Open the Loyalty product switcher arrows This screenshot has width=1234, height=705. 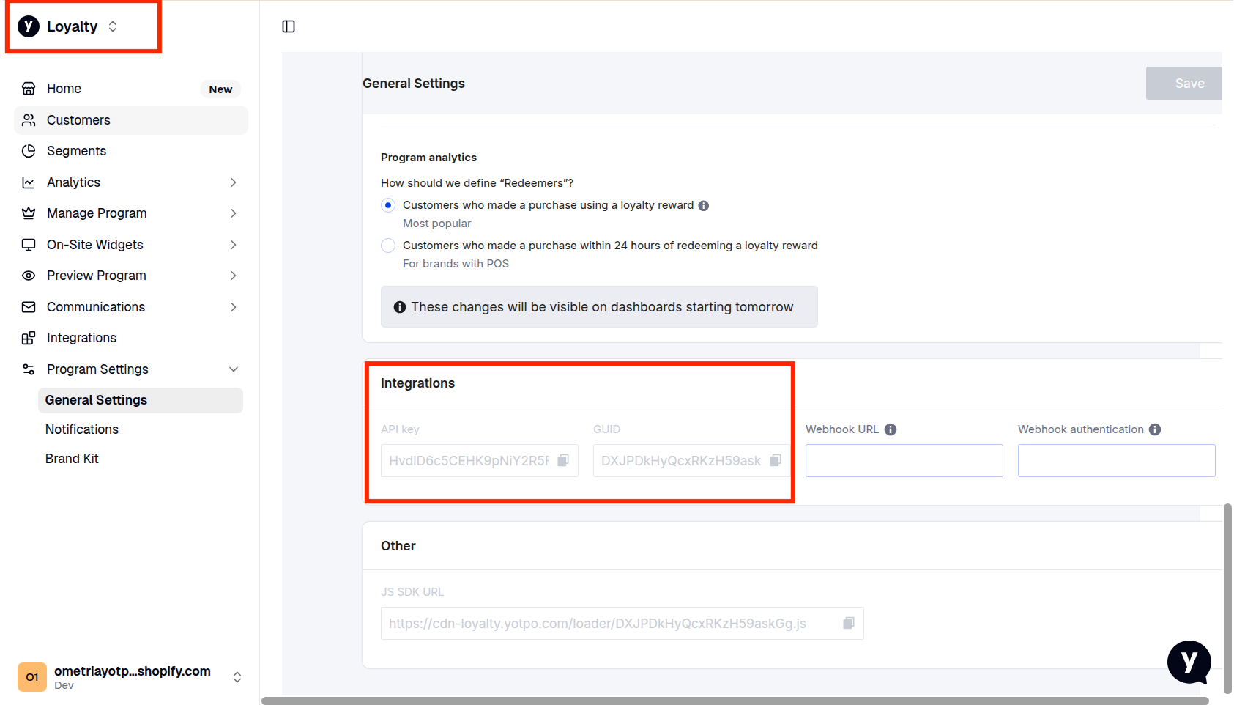(113, 26)
